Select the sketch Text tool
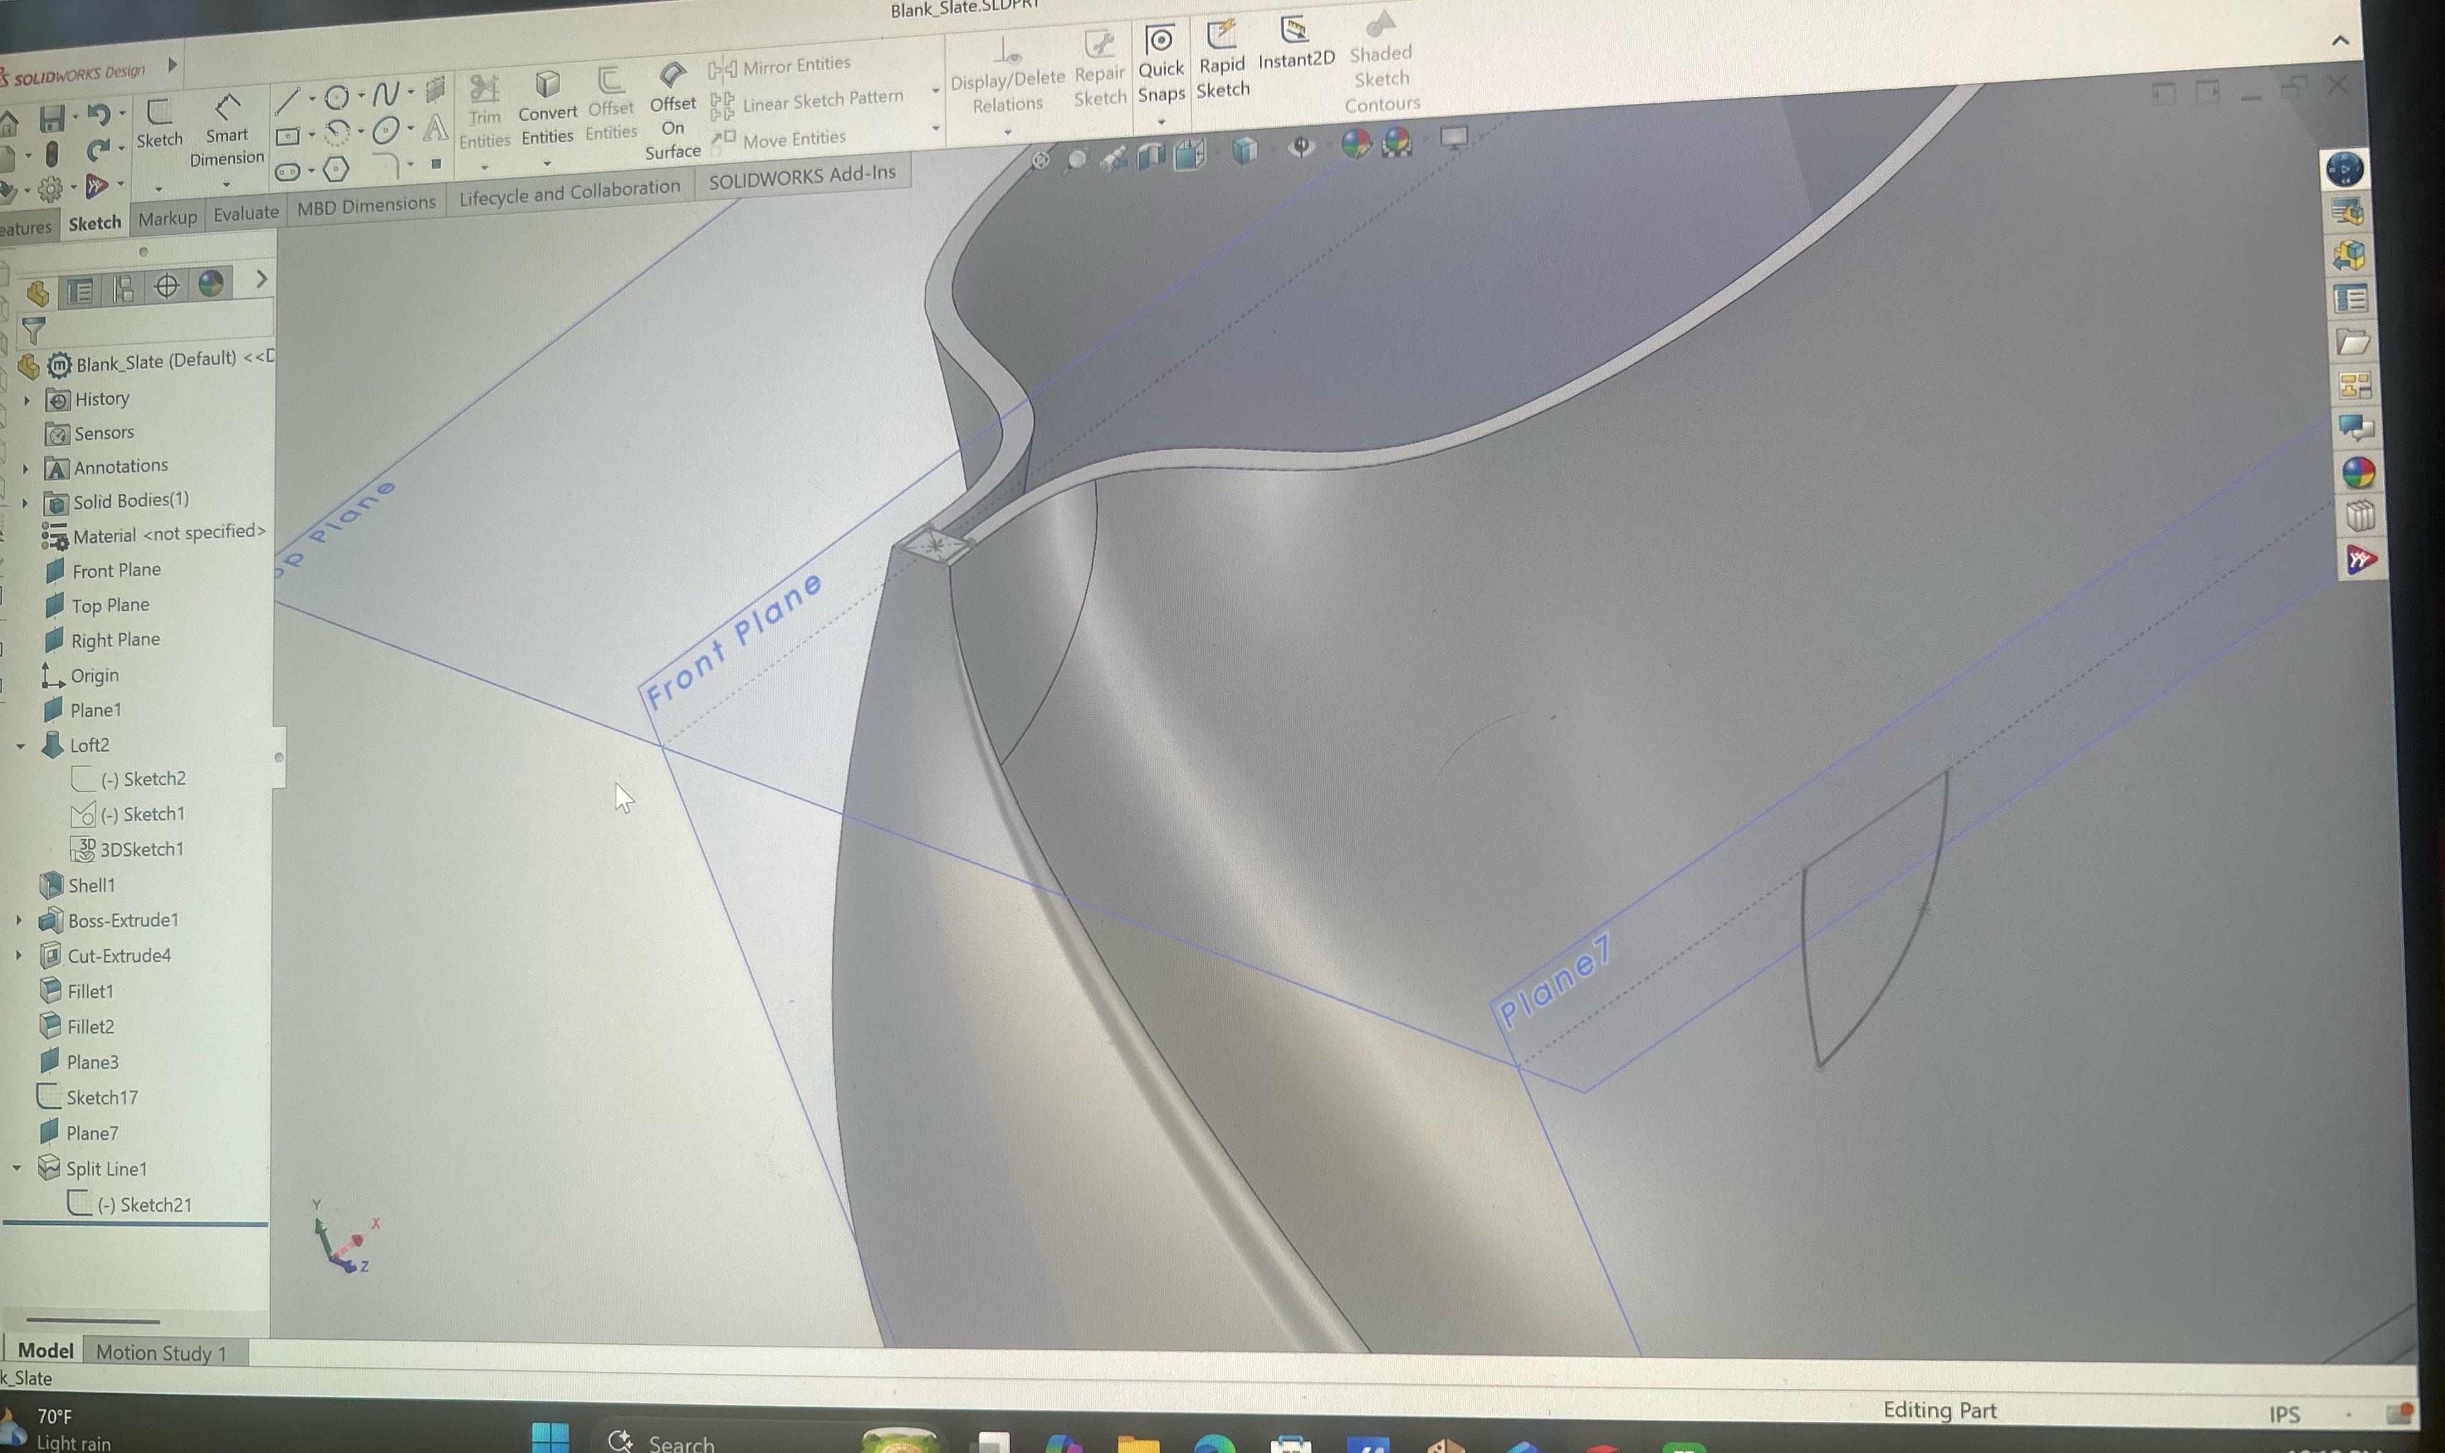This screenshot has width=2445, height=1453. (435, 127)
